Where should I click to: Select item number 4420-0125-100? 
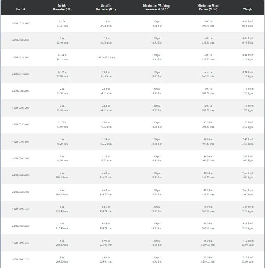tap(21, 57)
